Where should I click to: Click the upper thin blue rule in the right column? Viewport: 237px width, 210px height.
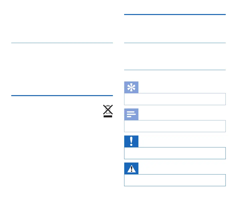point(175,43)
